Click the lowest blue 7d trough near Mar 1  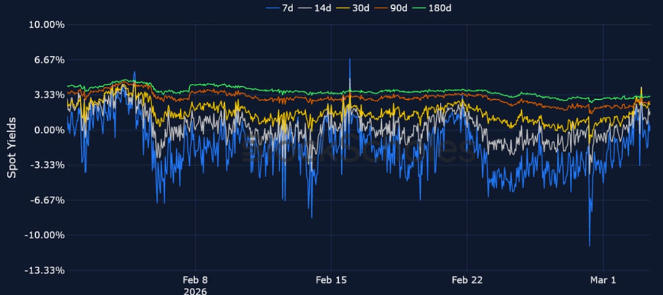click(589, 245)
